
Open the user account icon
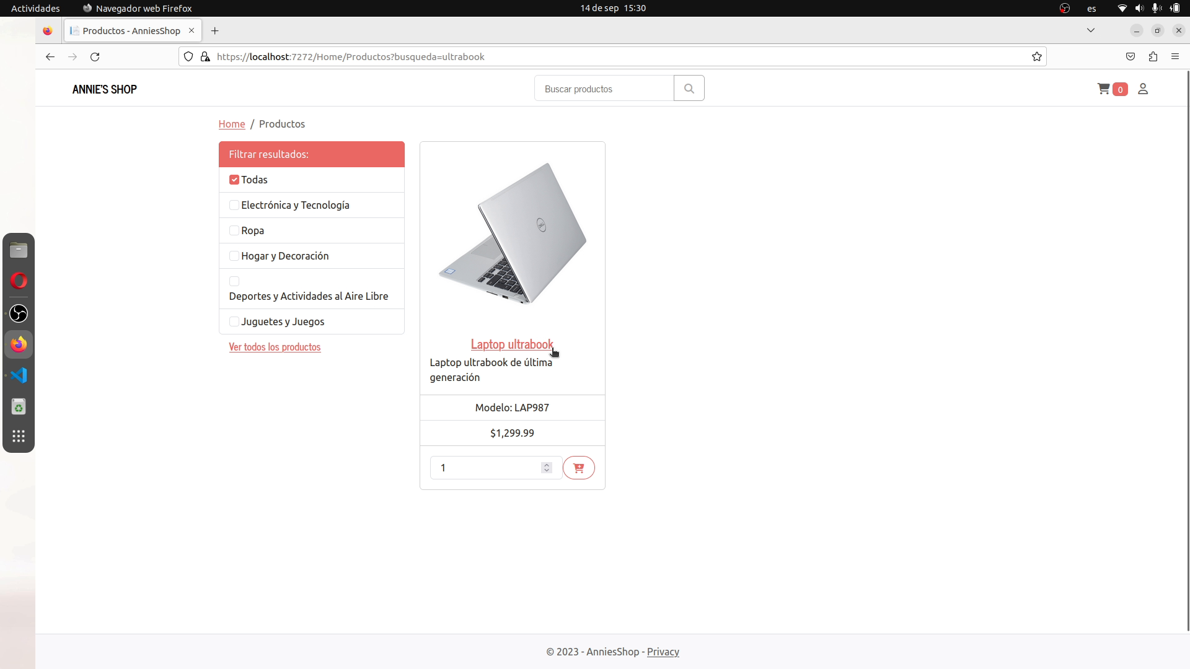click(1143, 89)
